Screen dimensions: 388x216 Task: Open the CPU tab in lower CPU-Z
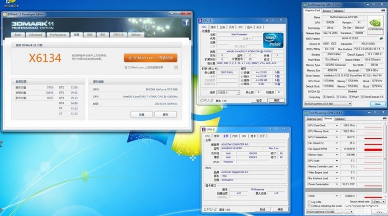[x=207, y=136]
